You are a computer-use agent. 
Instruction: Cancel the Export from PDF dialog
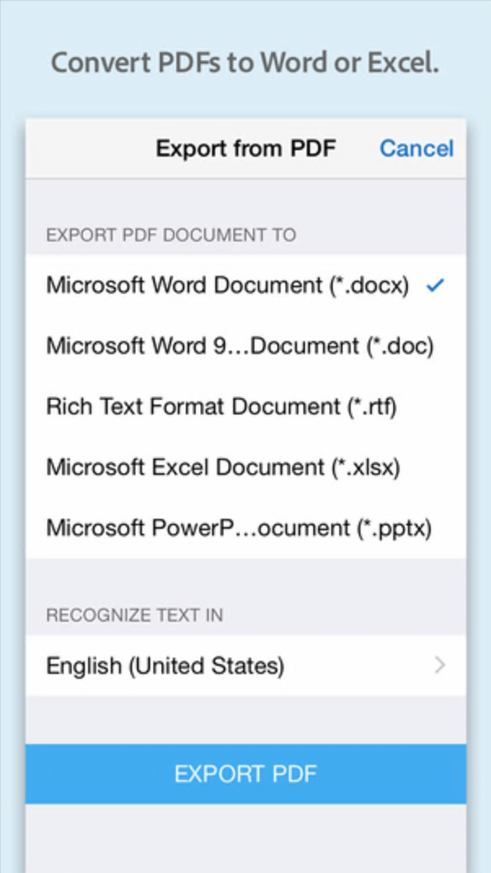point(416,148)
